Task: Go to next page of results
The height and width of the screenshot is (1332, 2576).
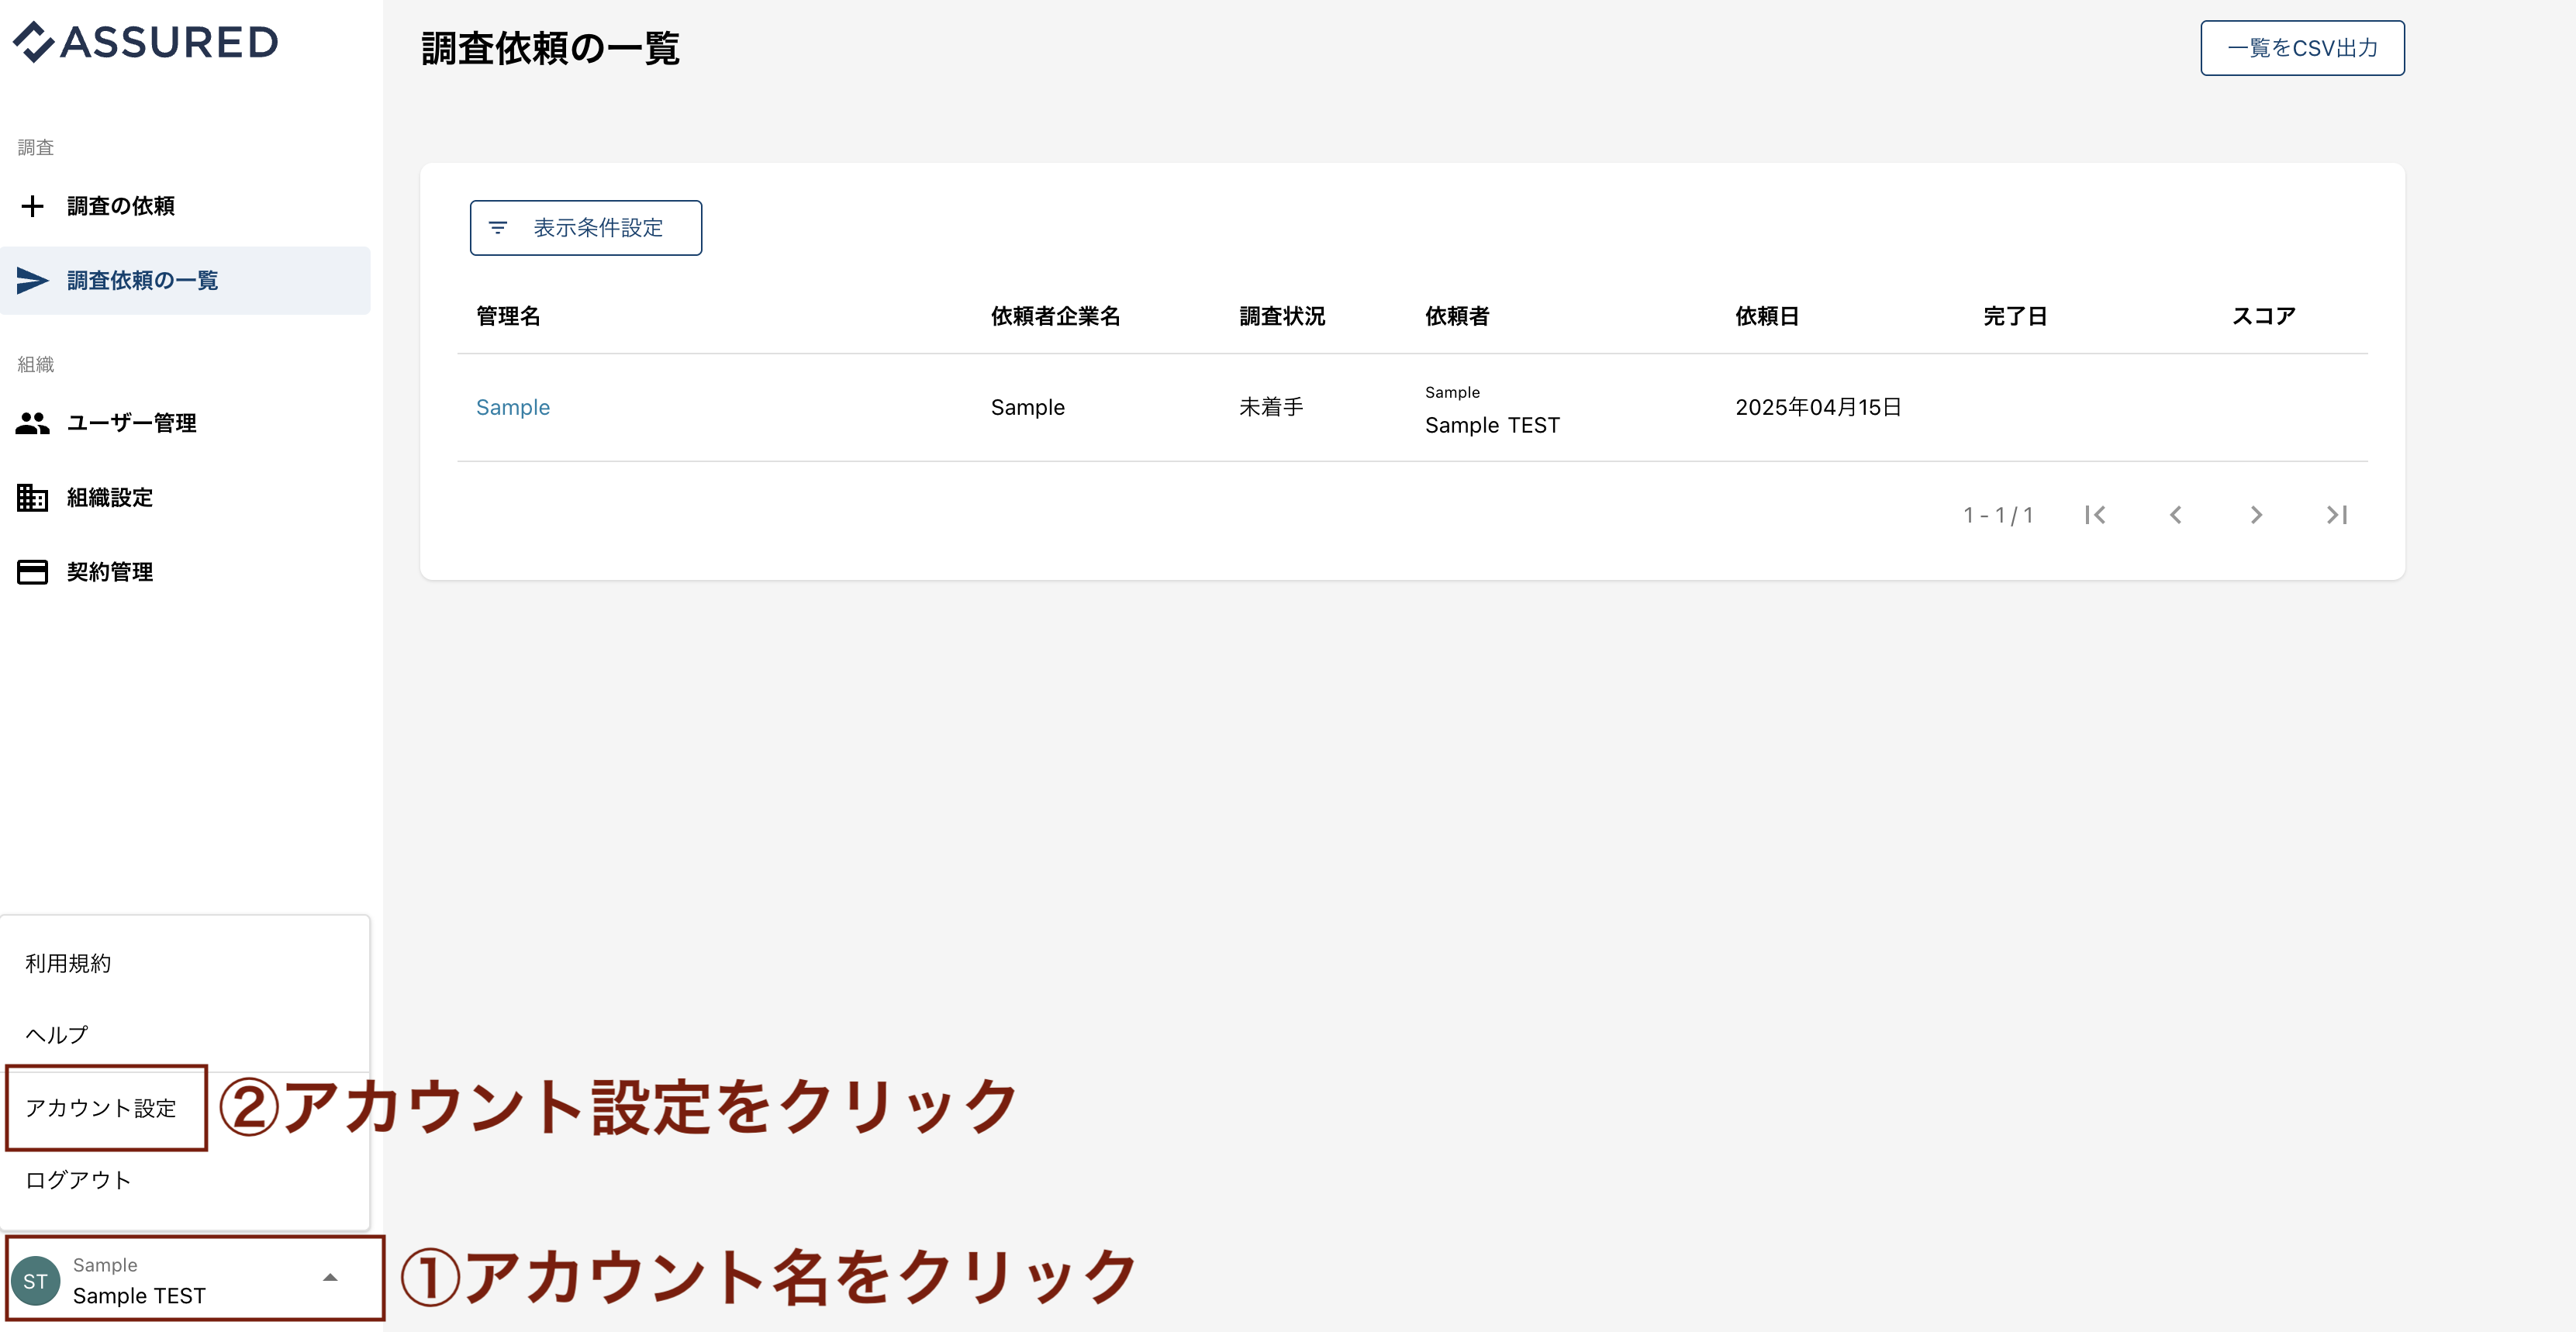Action: 2256,515
